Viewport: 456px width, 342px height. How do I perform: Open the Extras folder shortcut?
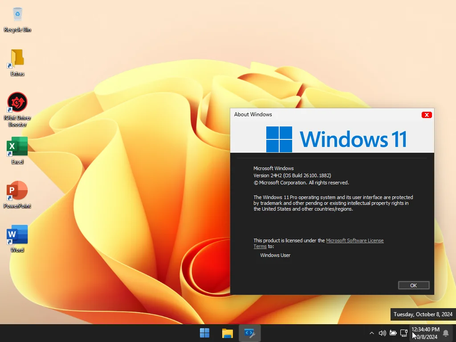click(x=17, y=62)
